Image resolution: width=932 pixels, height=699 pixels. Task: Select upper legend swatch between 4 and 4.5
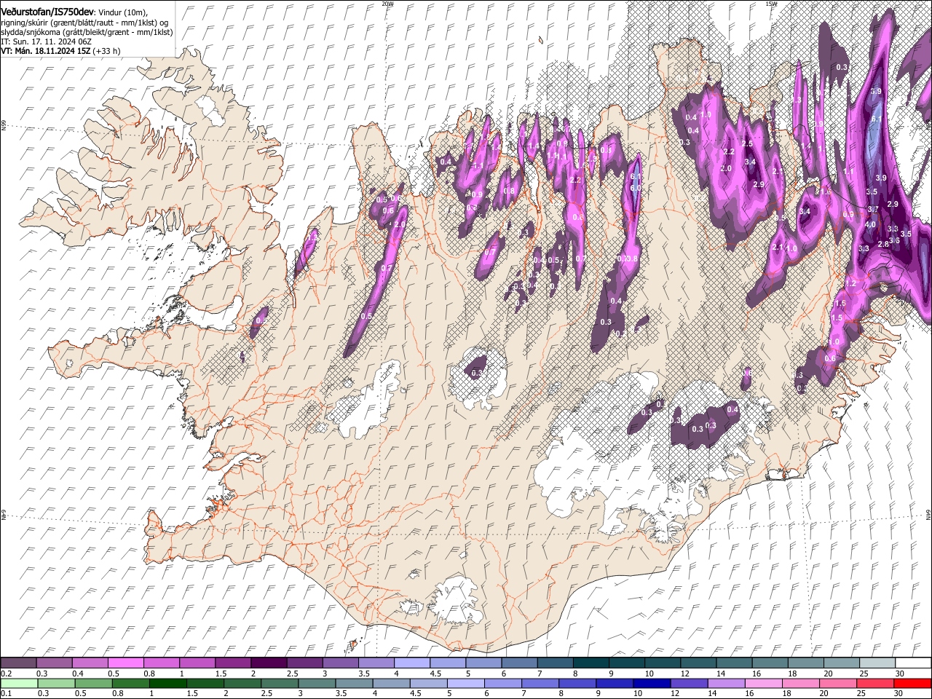click(411, 663)
